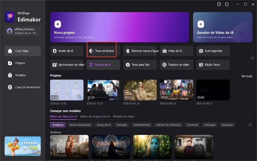Open project 2026-03-10_02 thumbnail
257x161 pixels.
(67, 90)
